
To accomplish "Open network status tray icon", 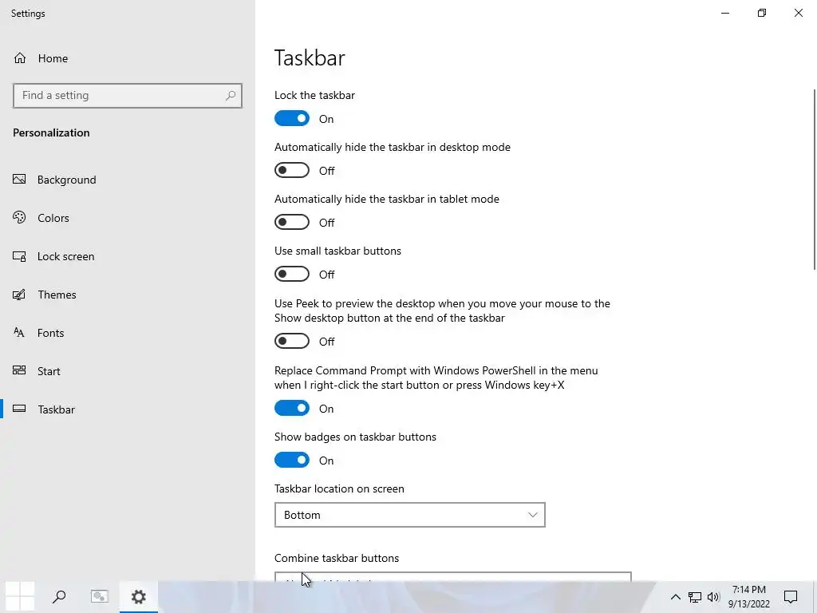I will [695, 597].
